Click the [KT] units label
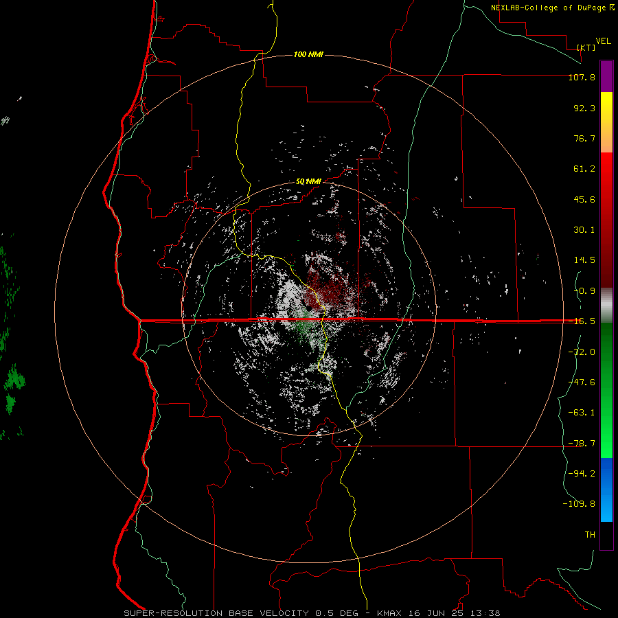 (x=586, y=47)
